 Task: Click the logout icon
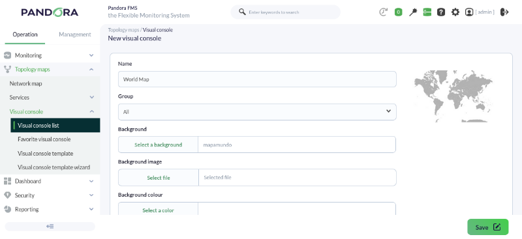pyautogui.click(x=504, y=12)
